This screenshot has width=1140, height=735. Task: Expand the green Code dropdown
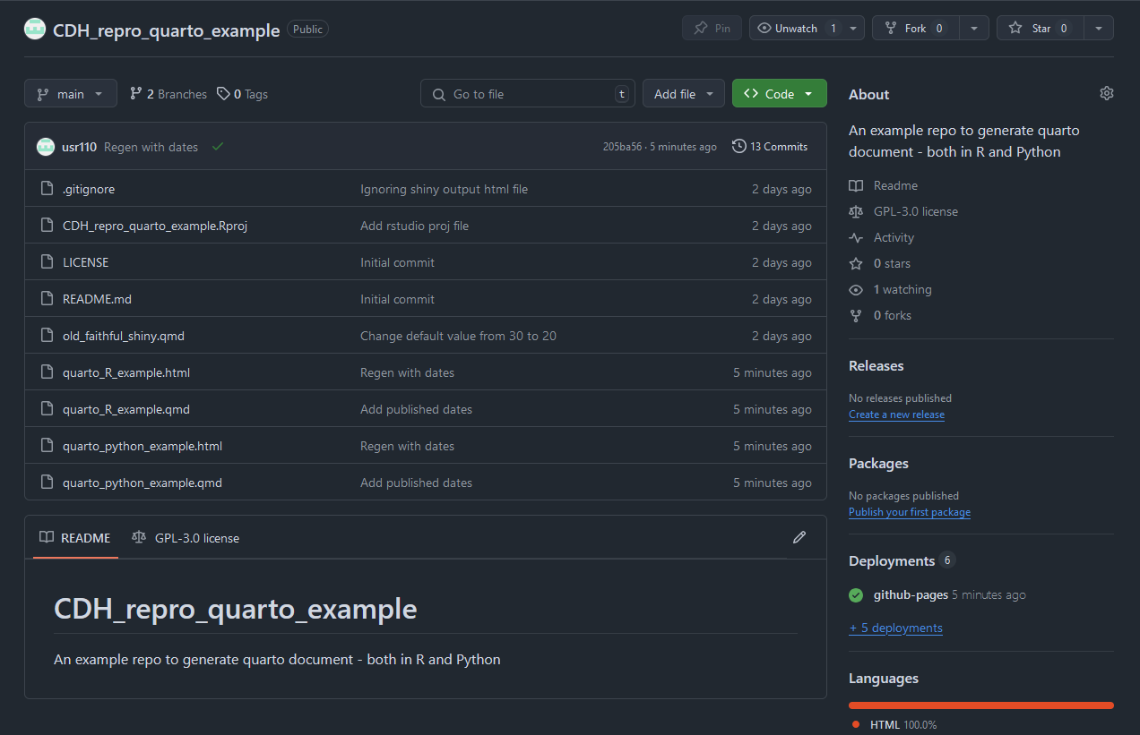pos(780,94)
